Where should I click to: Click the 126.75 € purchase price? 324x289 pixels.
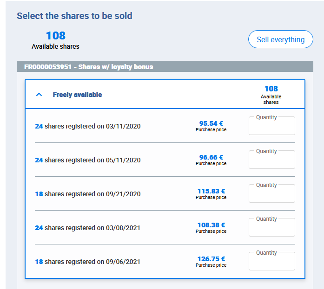211,259
